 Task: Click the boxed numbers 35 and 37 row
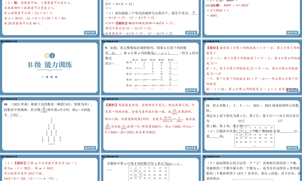tap(243, 135)
